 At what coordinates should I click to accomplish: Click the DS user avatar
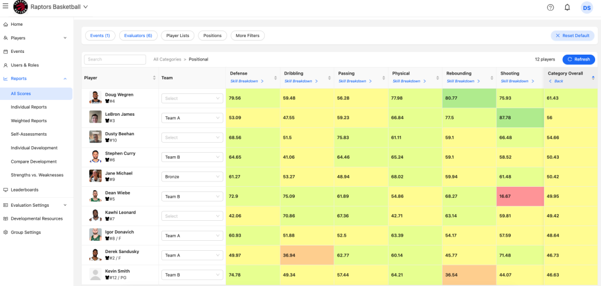pyautogui.click(x=586, y=8)
